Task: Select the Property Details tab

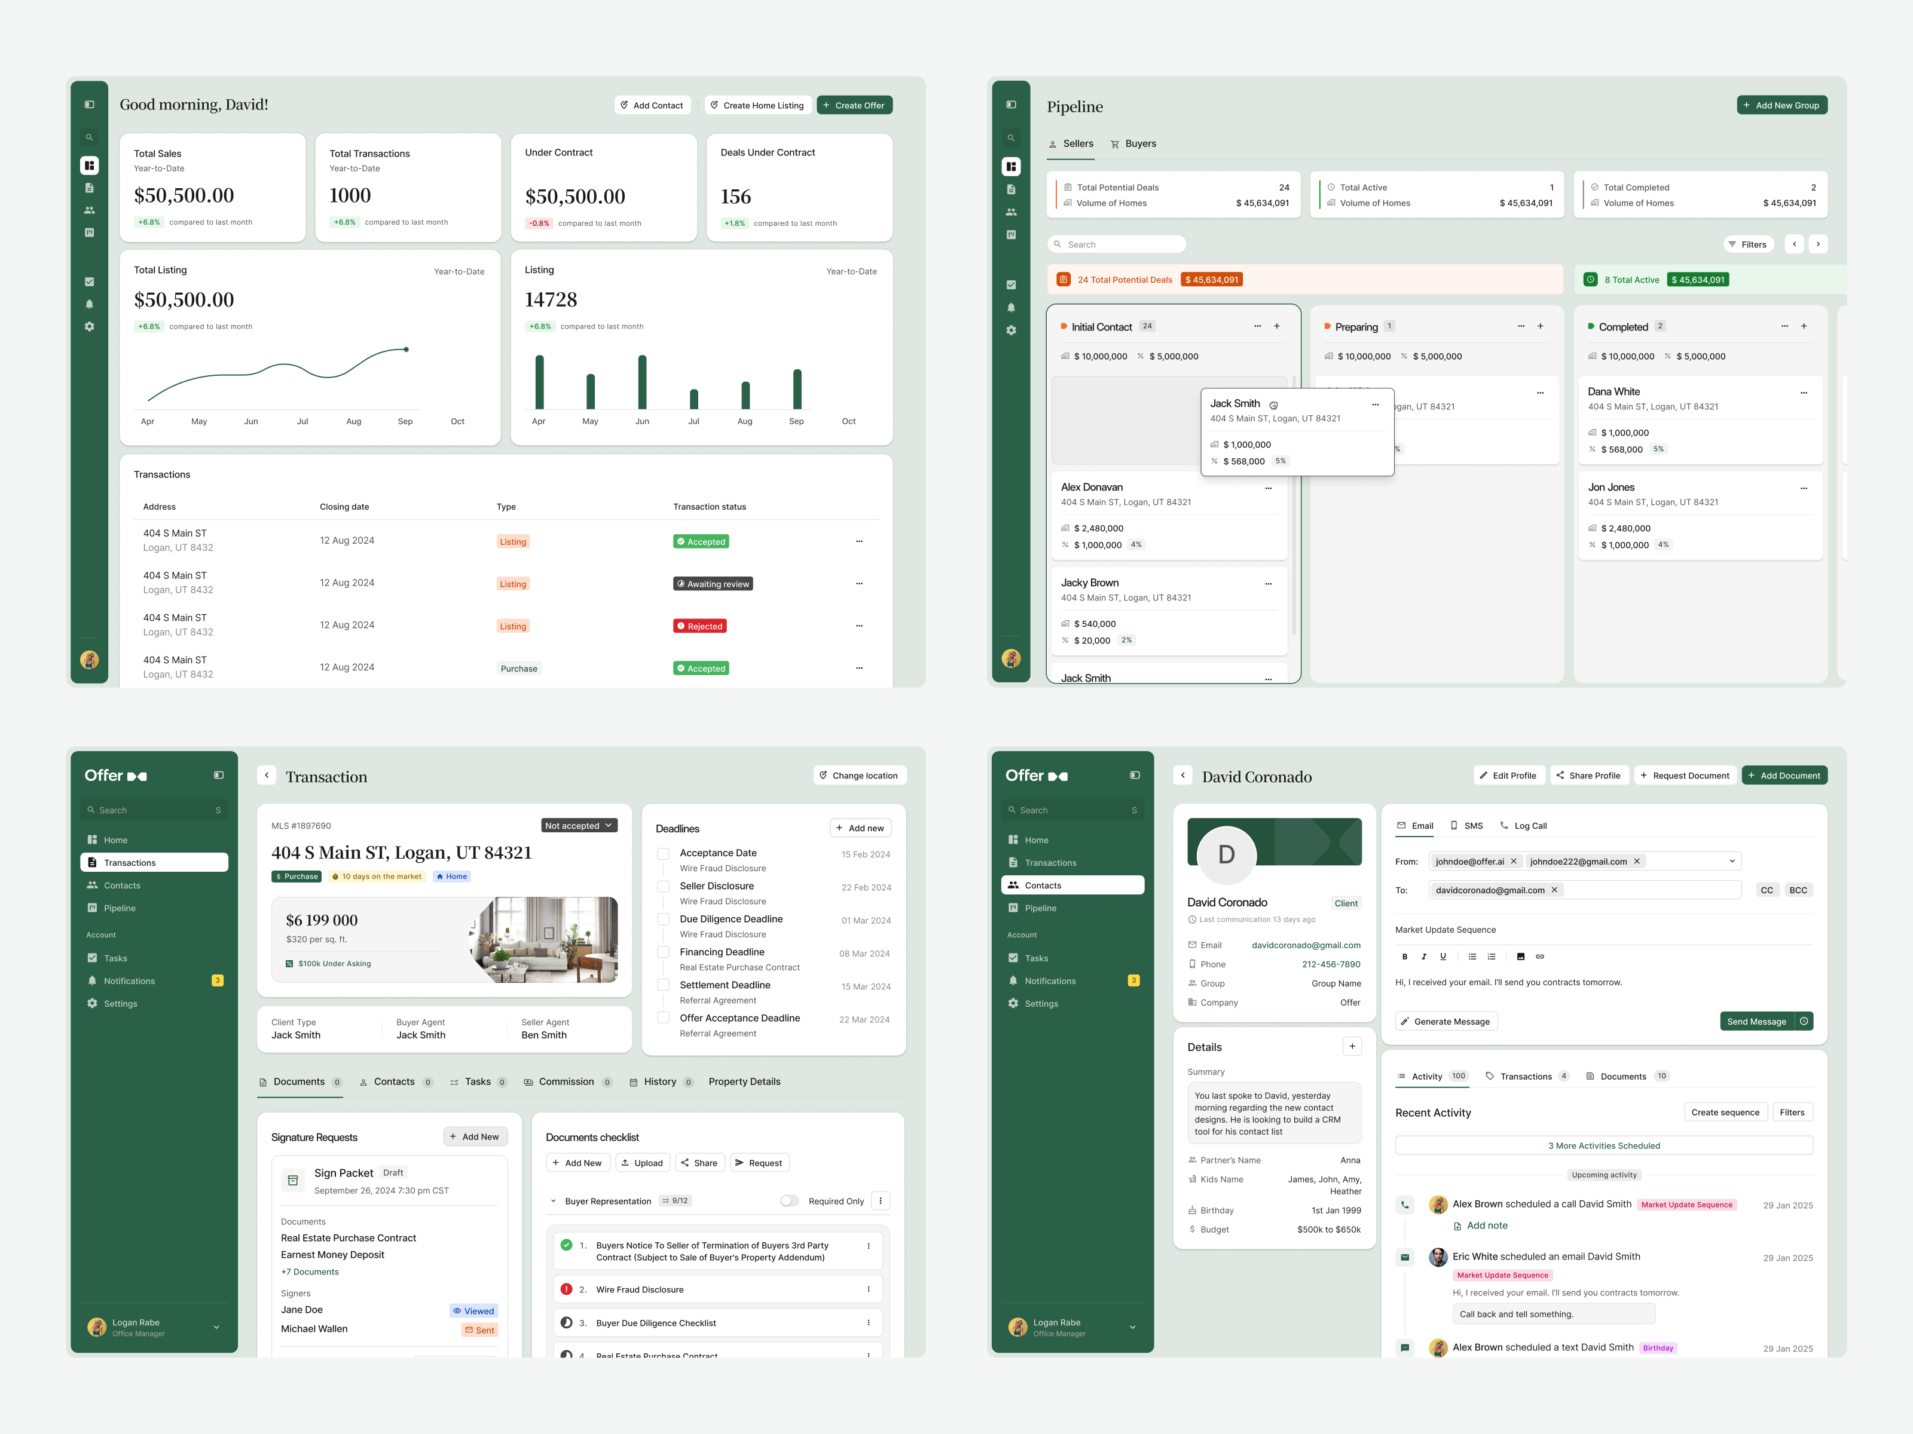Action: click(x=745, y=1082)
